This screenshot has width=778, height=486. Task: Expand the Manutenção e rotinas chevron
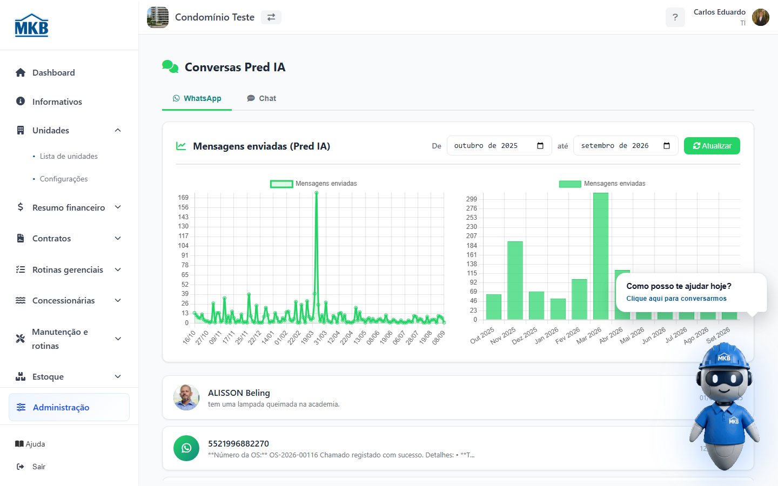[118, 339]
